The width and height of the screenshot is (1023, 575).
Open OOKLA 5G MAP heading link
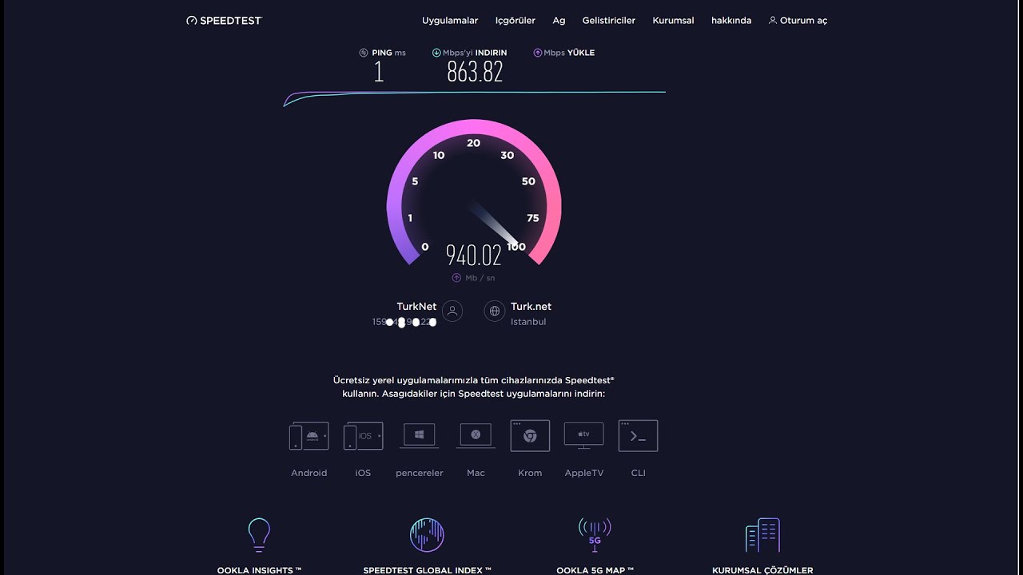point(595,570)
